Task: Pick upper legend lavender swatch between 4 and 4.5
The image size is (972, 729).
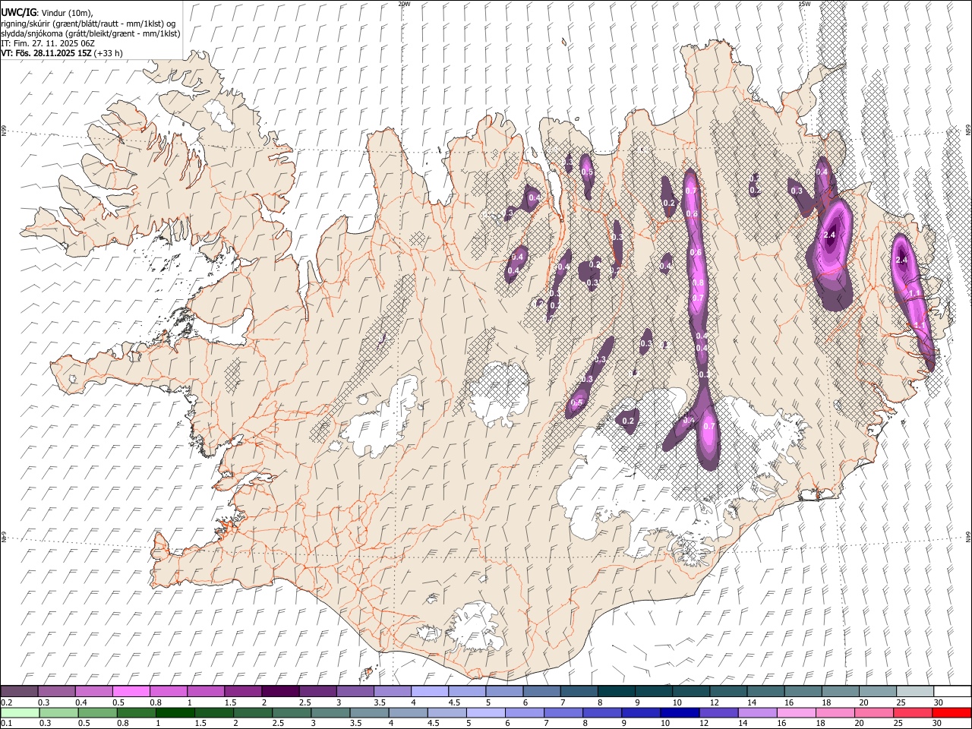Action: point(429,691)
